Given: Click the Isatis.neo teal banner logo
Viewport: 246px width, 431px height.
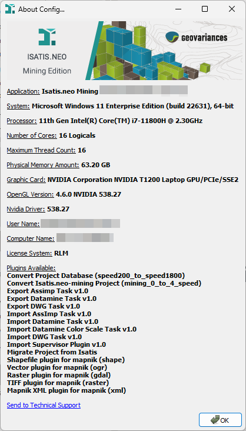Looking at the screenshot, I should (x=46, y=37).
